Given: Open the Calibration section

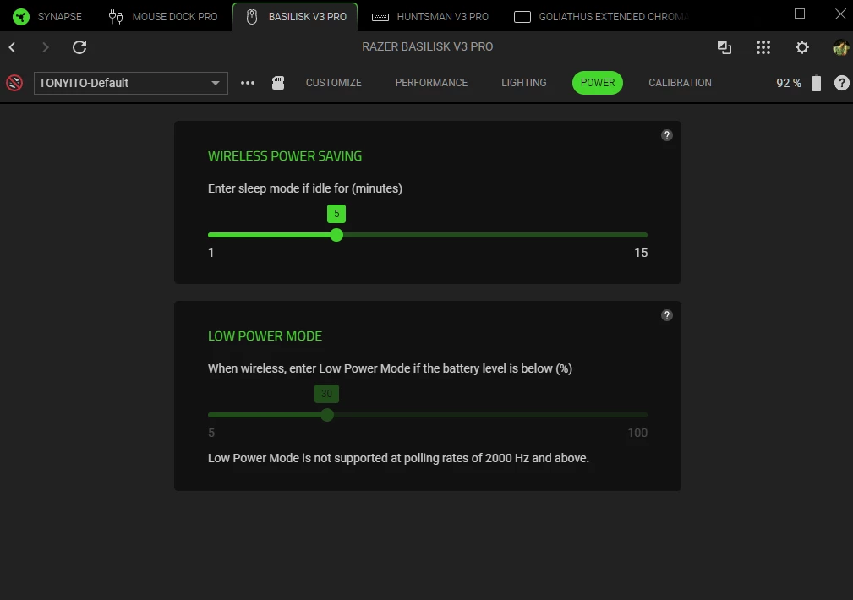Looking at the screenshot, I should click(x=680, y=83).
